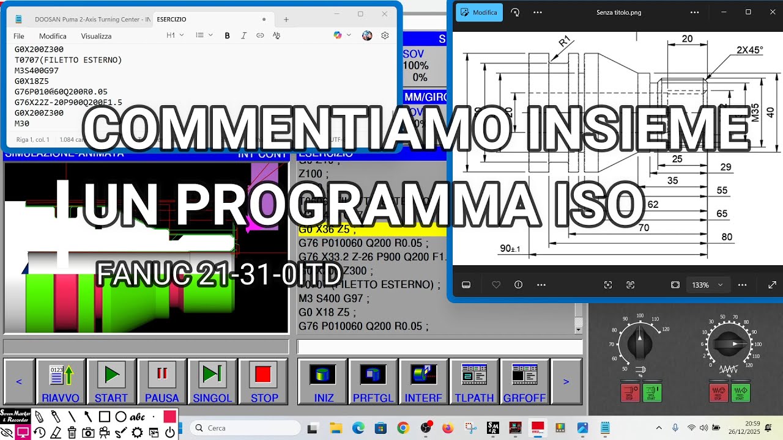
Task: Select the line tool in Screen Marker
Action: [72, 417]
